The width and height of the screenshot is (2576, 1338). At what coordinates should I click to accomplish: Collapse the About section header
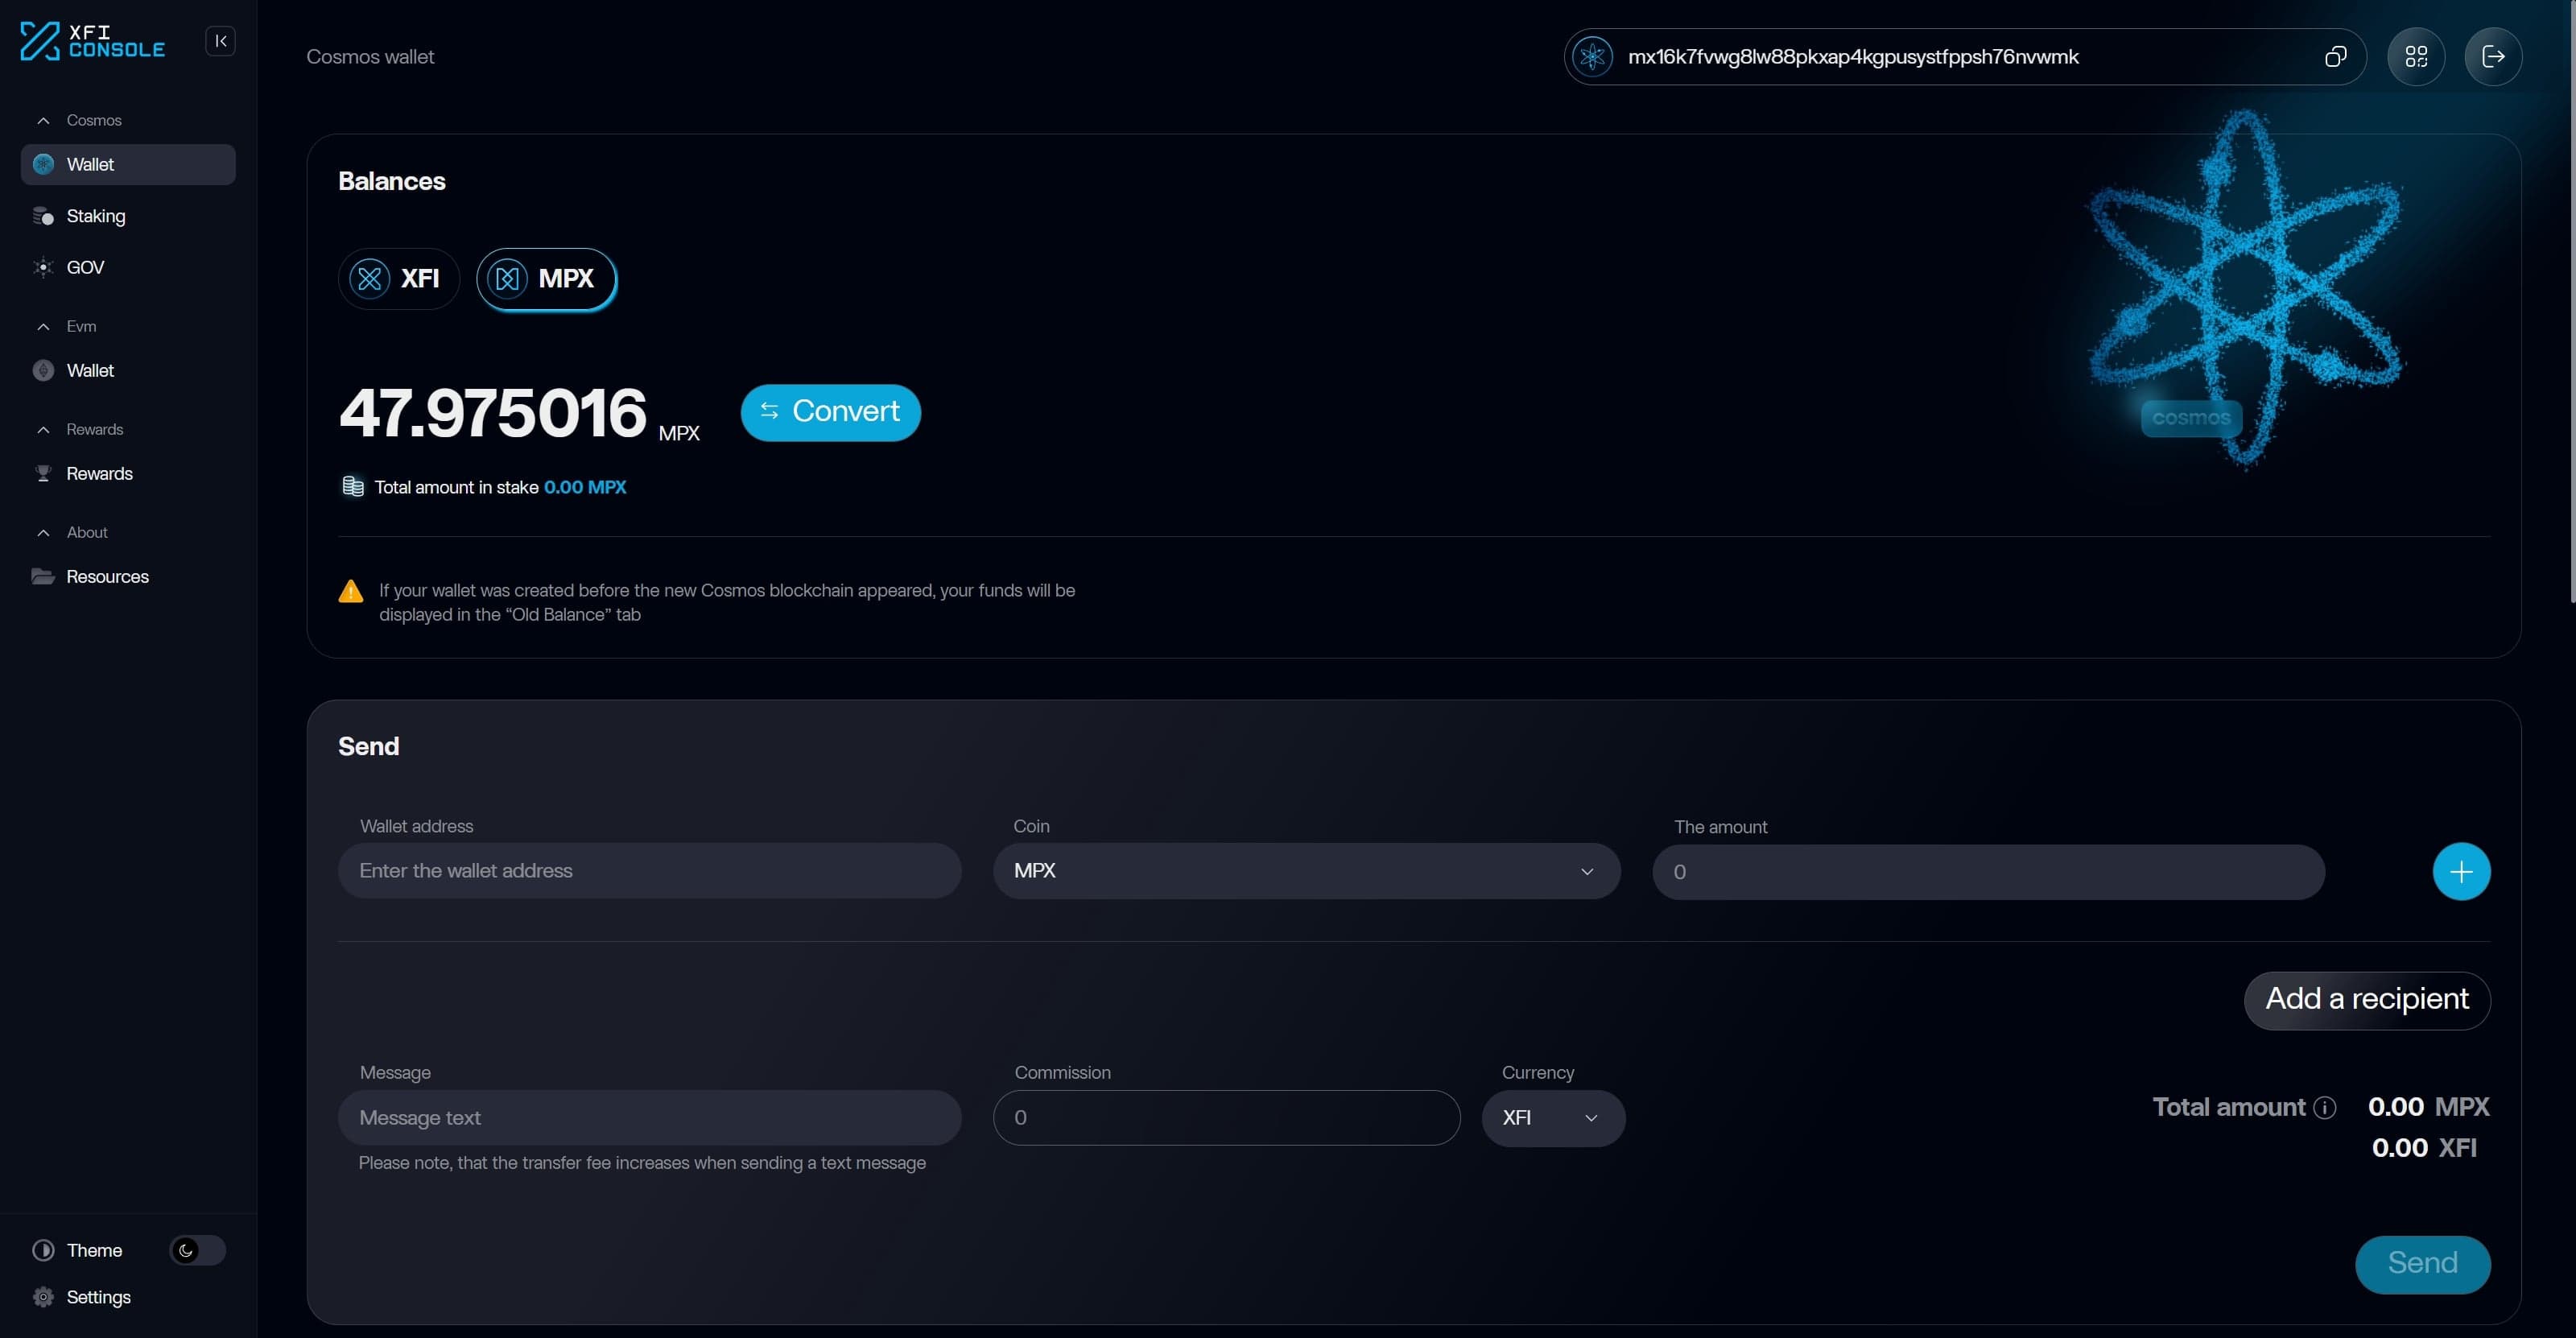pyautogui.click(x=43, y=532)
